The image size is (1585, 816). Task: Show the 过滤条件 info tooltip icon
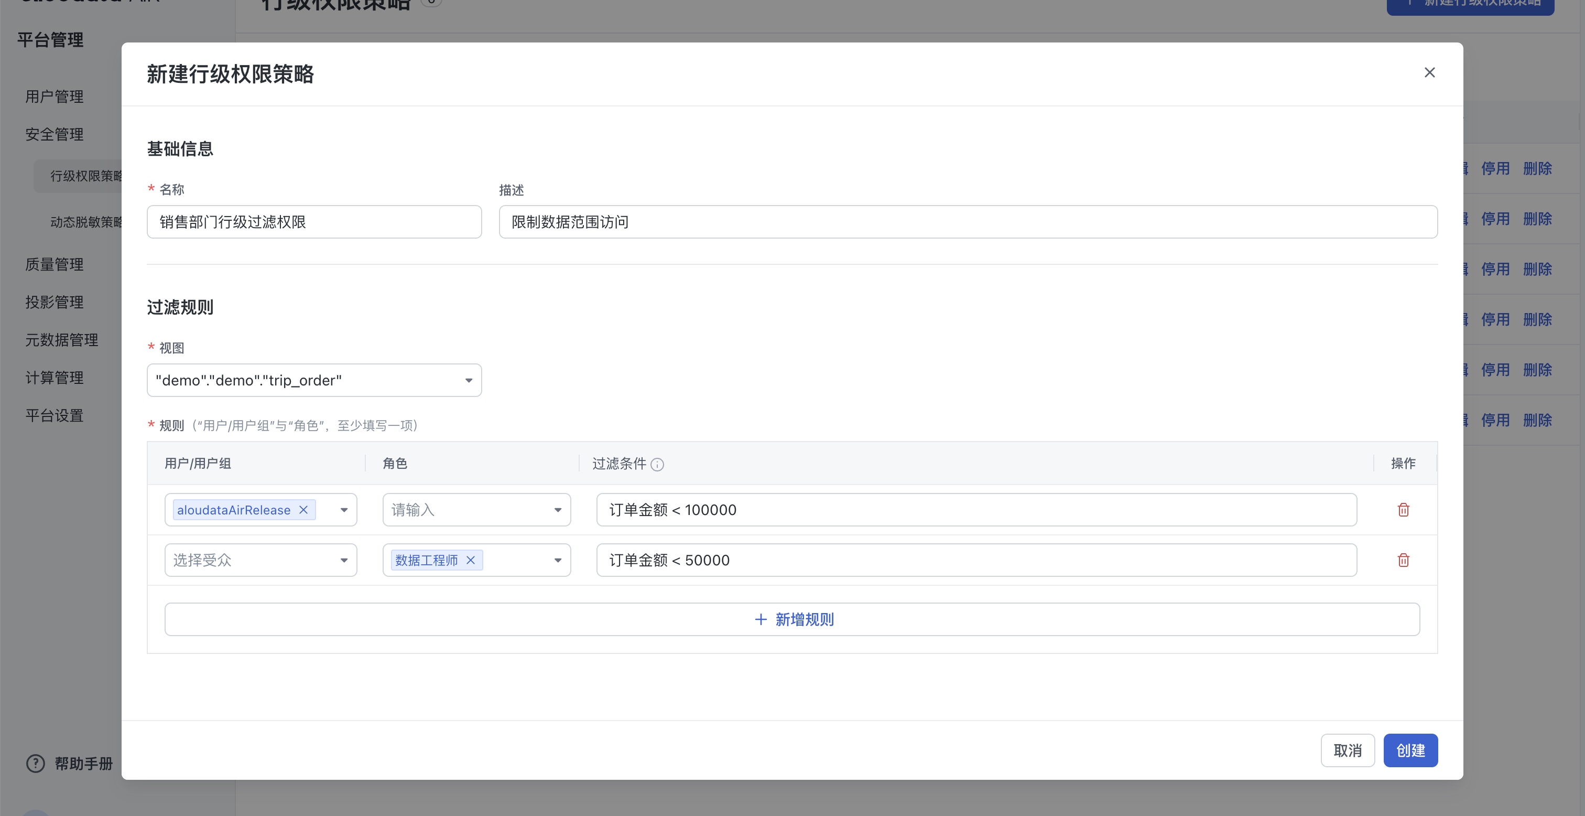click(657, 464)
